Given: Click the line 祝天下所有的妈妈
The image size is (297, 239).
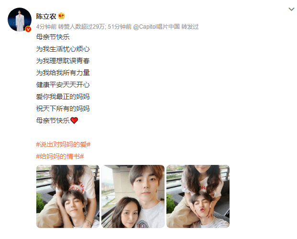Looking at the screenshot, I should coord(63,109).
